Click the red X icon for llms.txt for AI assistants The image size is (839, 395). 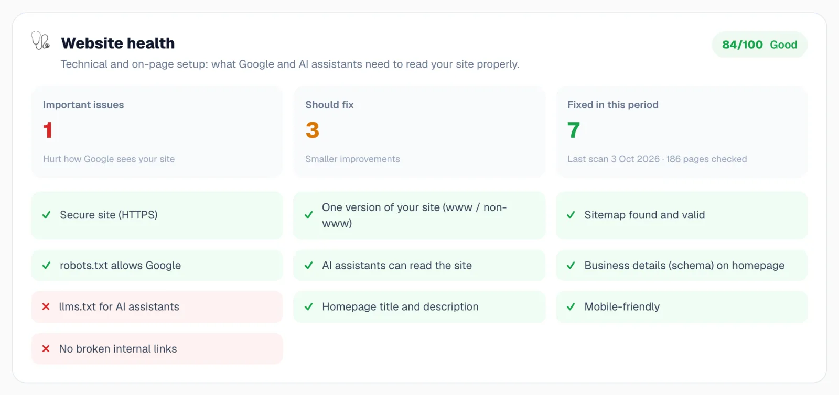click(x=46, y=306)
